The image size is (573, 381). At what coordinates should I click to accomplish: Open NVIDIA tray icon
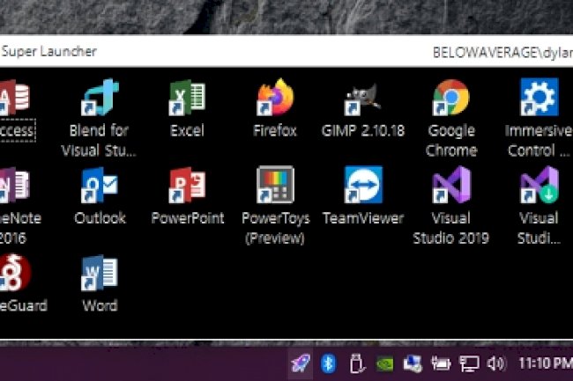click(x=384, y=363)
